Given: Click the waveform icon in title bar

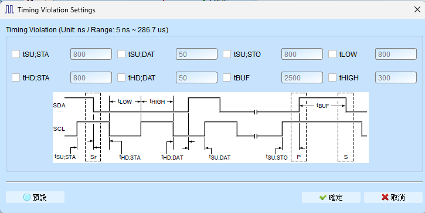Looking at the screenshot, I should 9,10.
